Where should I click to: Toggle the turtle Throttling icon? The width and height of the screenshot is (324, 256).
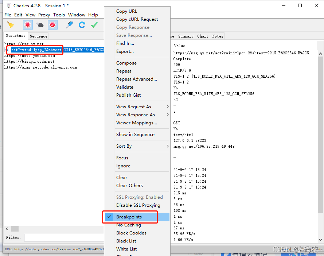pos(40,25)
